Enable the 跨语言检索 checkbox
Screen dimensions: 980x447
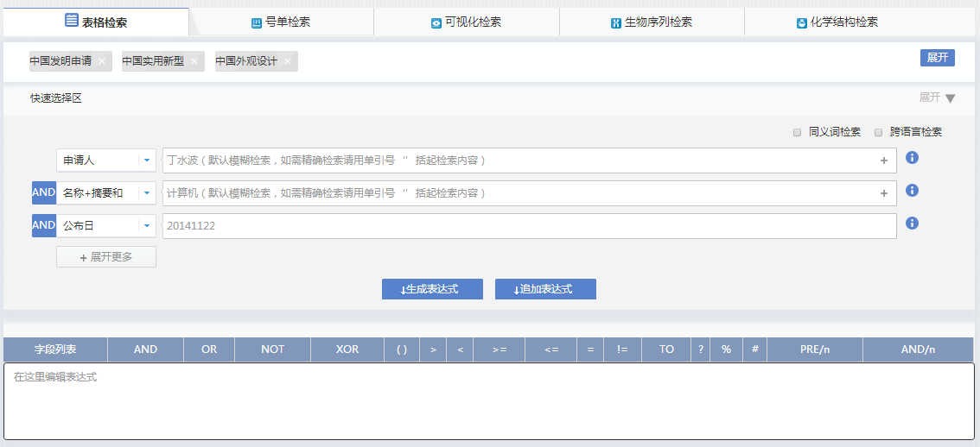click(x=878, y=132)
